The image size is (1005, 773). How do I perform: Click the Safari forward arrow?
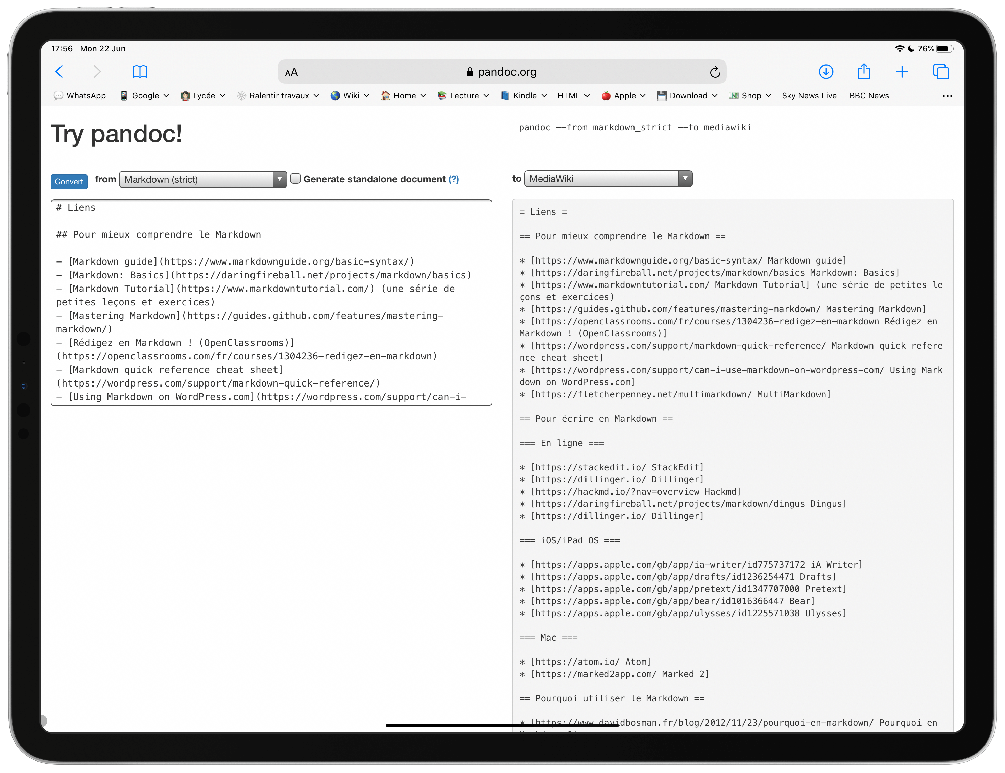coord(97,72)
